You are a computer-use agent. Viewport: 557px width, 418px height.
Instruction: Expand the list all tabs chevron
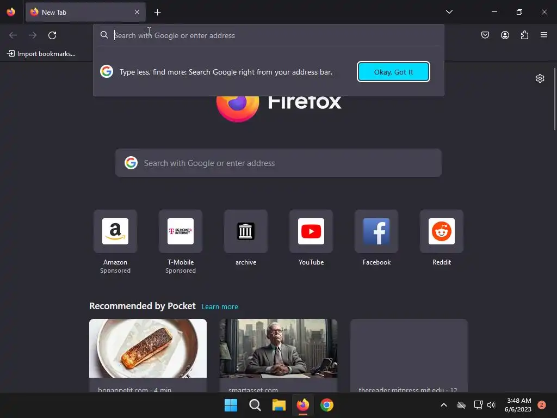point(449,12)
